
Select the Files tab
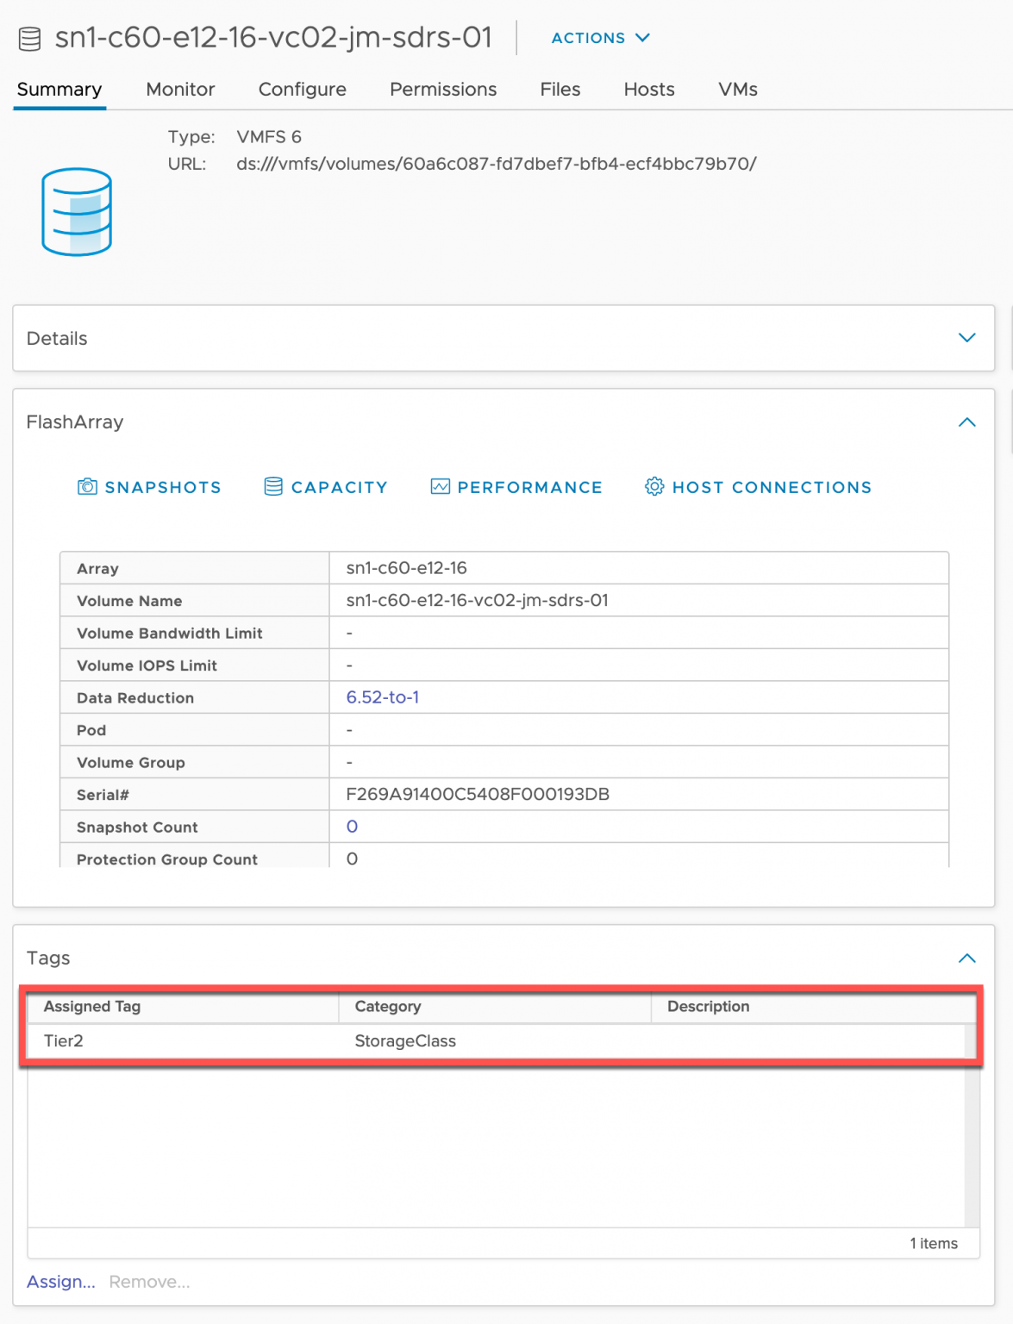(x=560, y=90)
